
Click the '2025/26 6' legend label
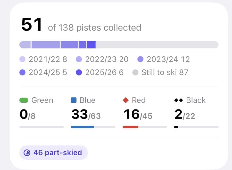pos(104,72)
